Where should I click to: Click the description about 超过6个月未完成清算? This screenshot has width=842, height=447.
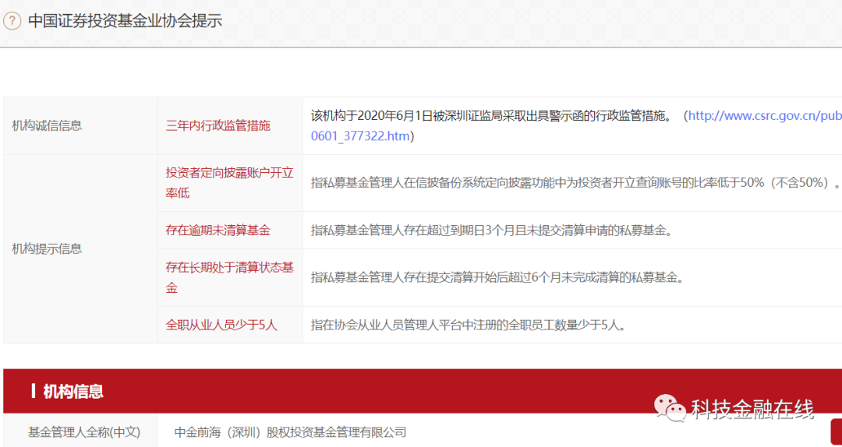click(x=497, y=277)
